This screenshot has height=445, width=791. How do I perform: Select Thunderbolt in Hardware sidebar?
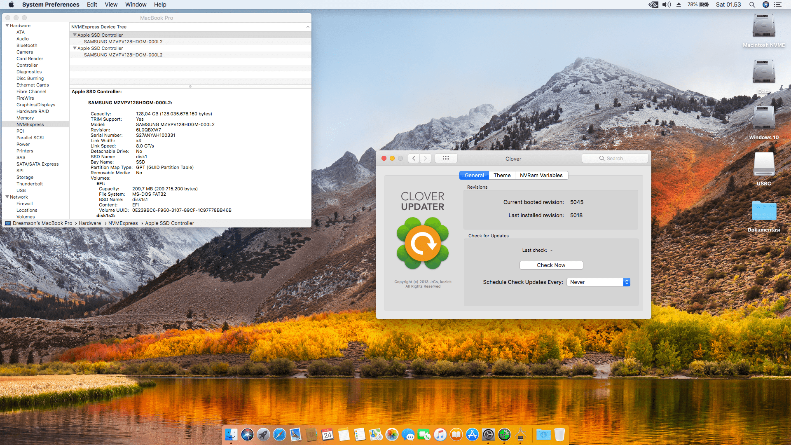(30, 184)
